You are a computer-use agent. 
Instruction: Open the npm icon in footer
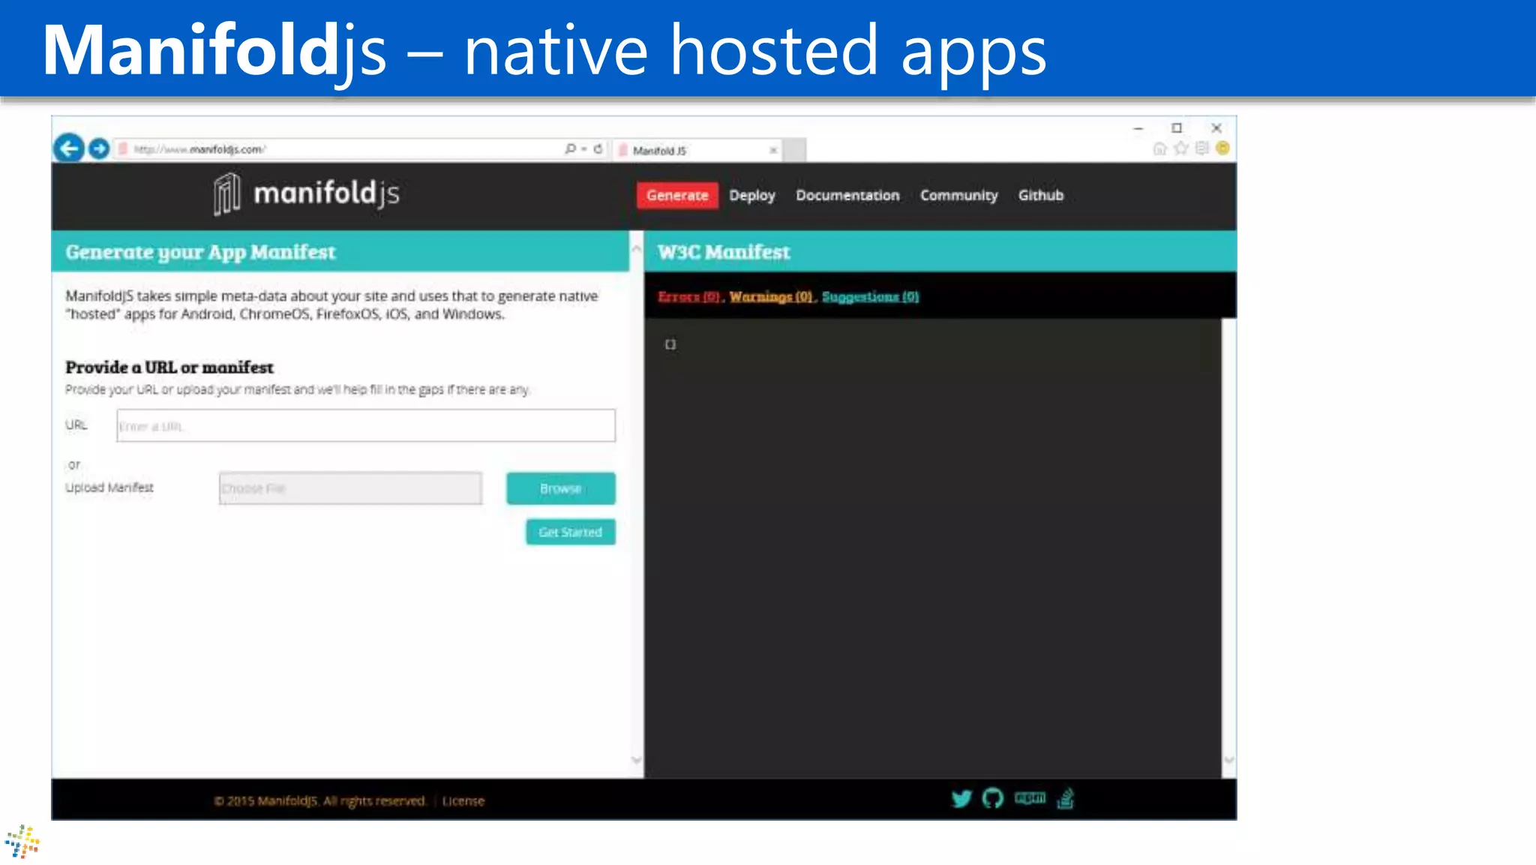1030,797
